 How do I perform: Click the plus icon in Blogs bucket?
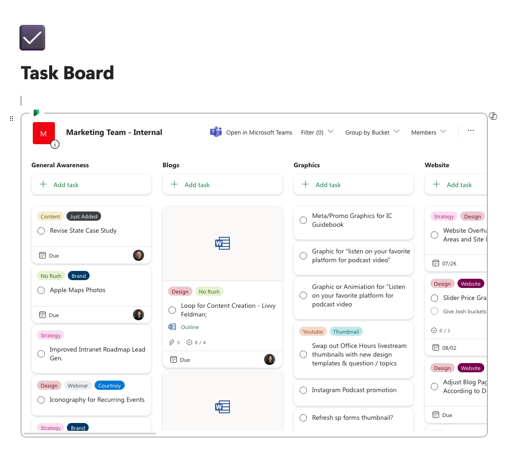pos(175,184)
